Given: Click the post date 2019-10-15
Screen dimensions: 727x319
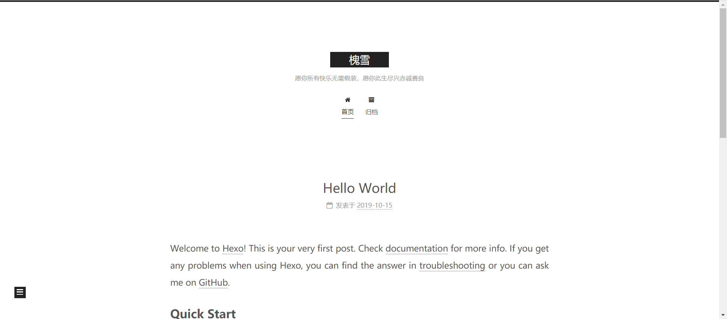Looking at the screenshot, I should [x=374, y=205].
